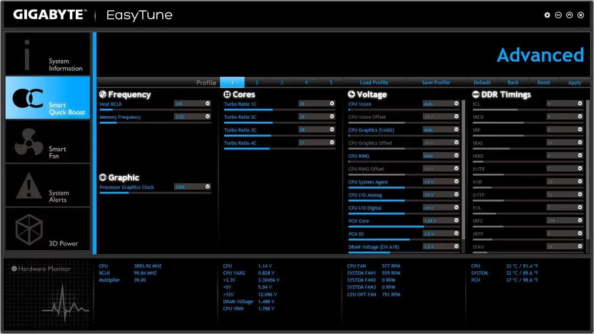The height and width of the screenshot is (334, 594).
Task: Click the CPU FAN 577 RPM reading
Action: click(x=391, y=266)
